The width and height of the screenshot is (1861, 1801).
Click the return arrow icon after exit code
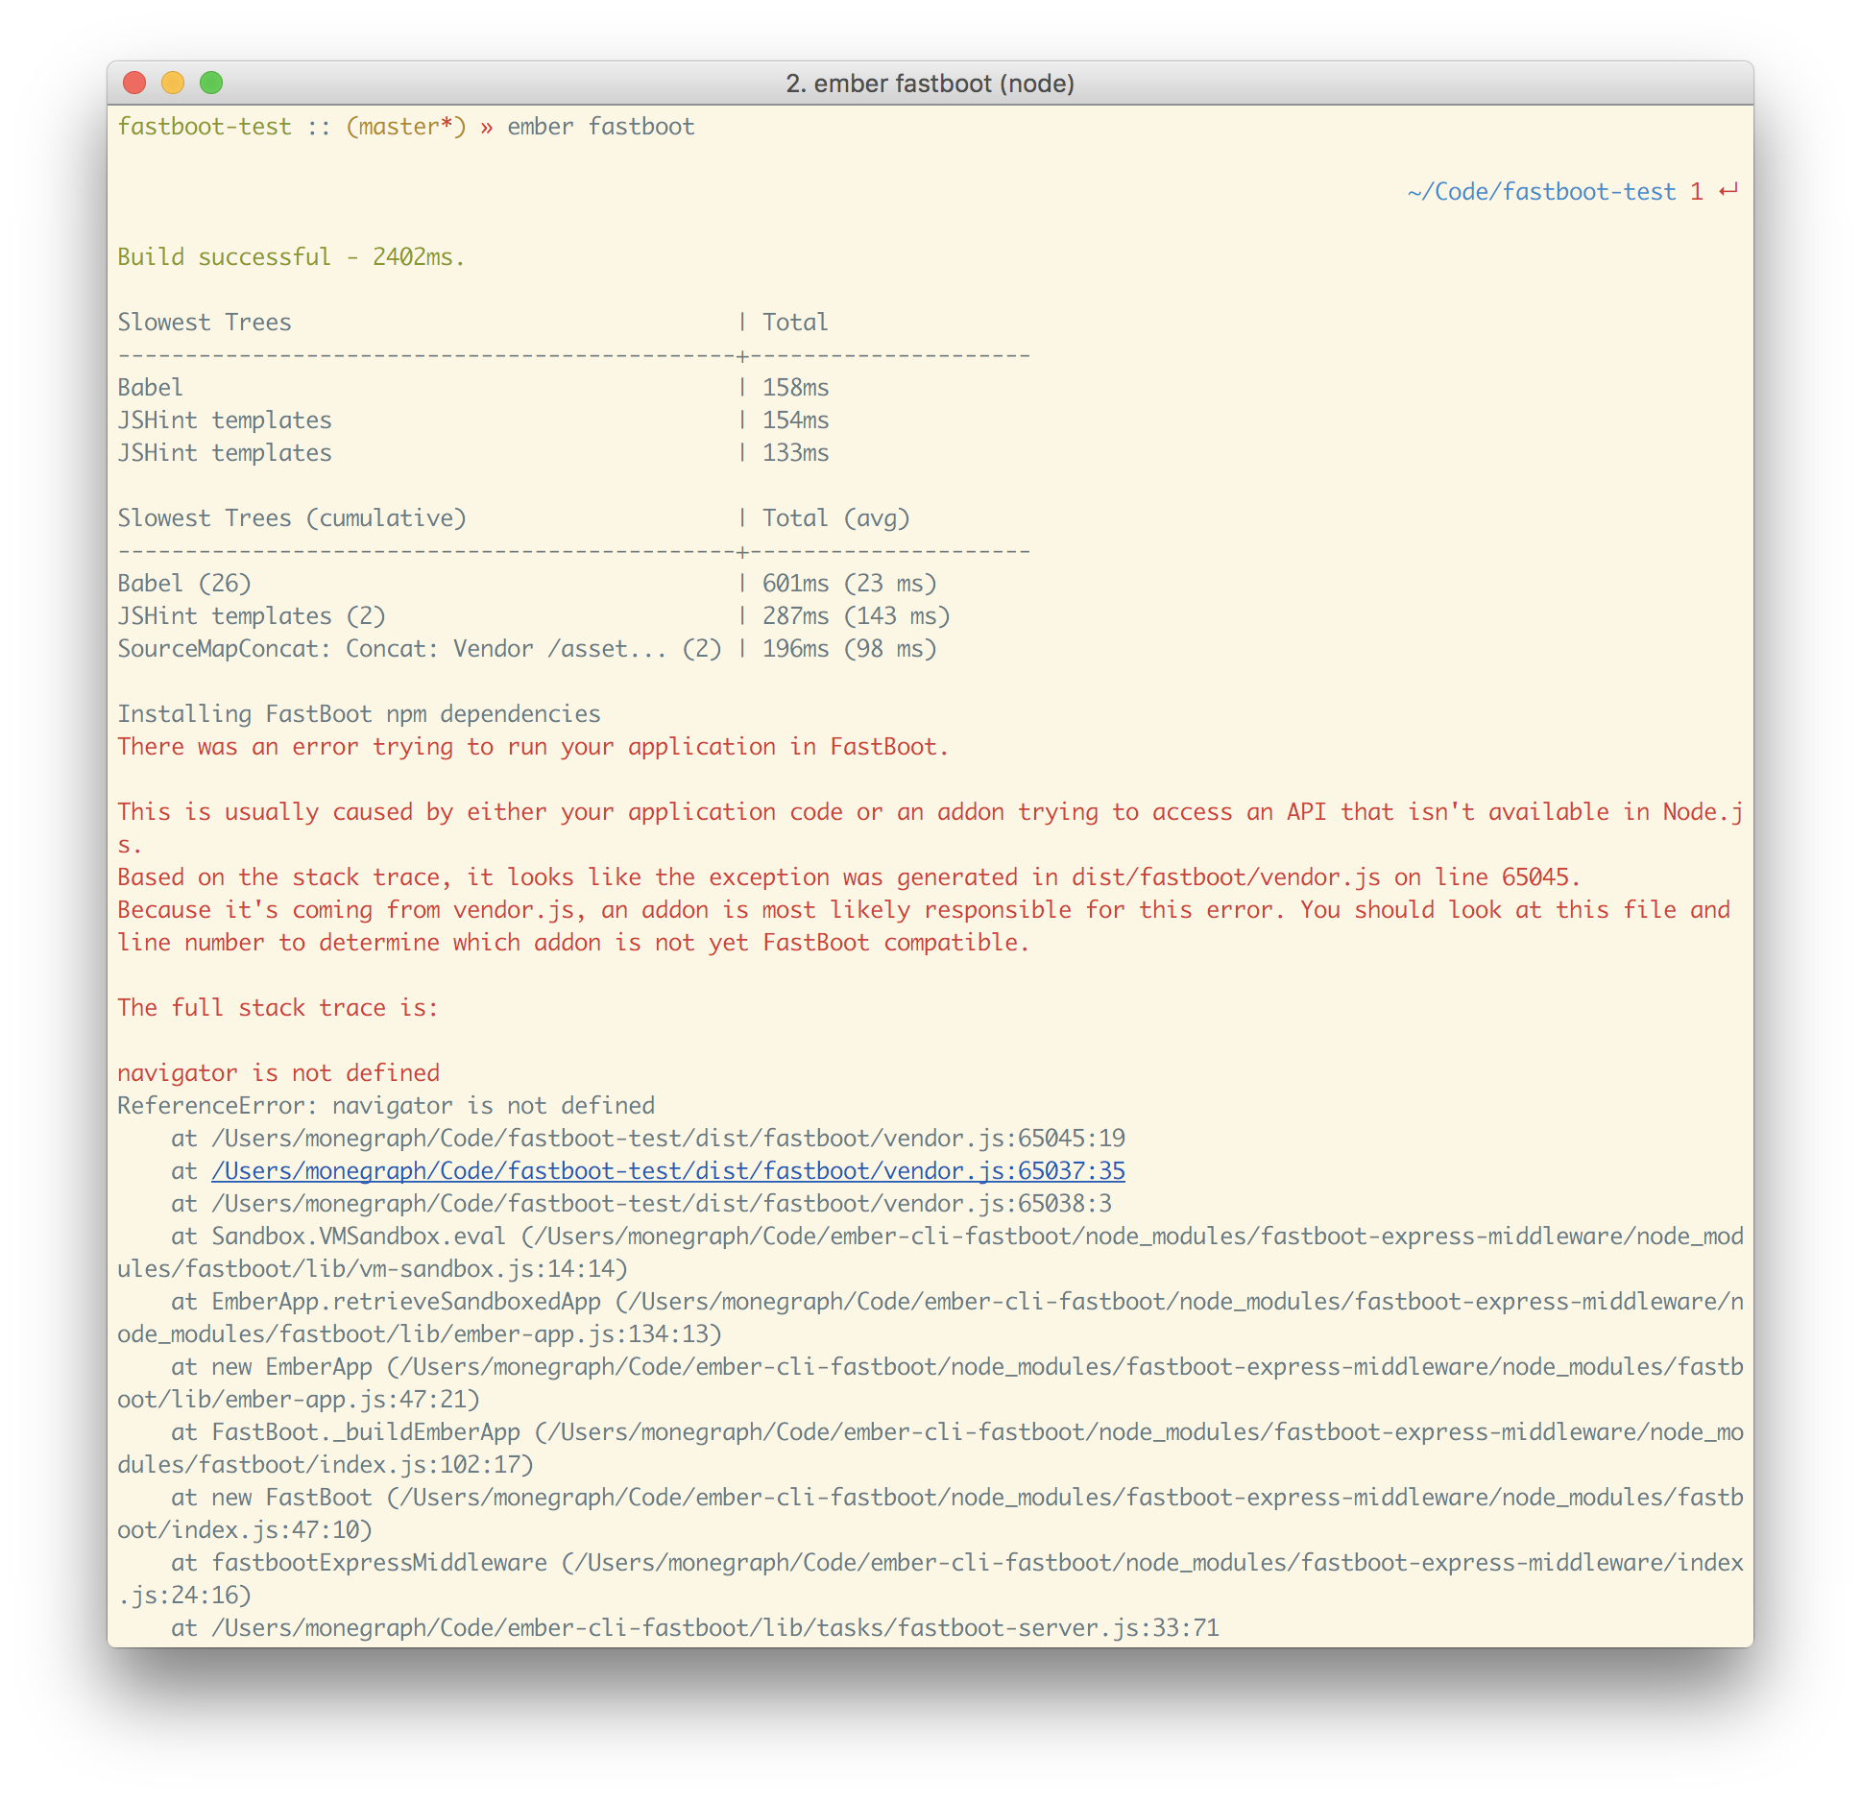click(1729, 191)
